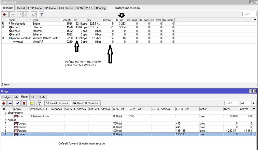Switch to GRE Tunnel tab
The height and width of the screenshot is (150, 258).
click(66, 8)
